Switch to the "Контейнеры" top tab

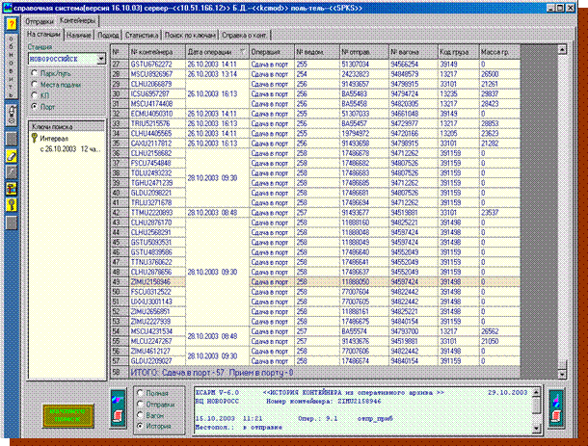click(x=78, y=21)
